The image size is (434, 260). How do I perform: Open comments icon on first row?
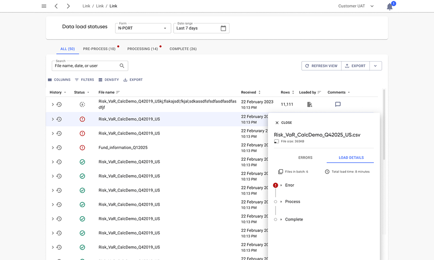[x=338, y=104]
